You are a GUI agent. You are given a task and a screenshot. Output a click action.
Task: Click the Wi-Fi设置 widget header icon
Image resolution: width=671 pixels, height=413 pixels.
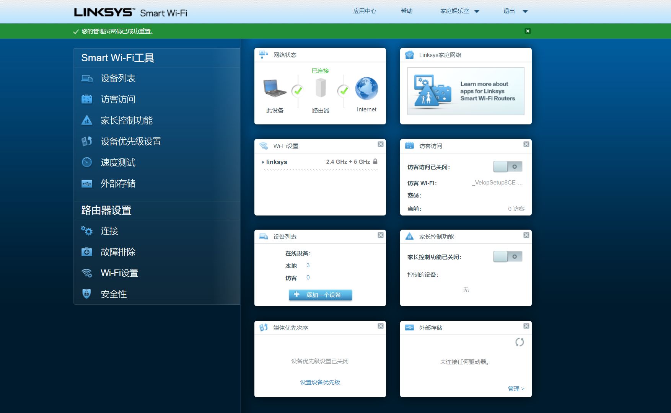click(x=263, y=146)
